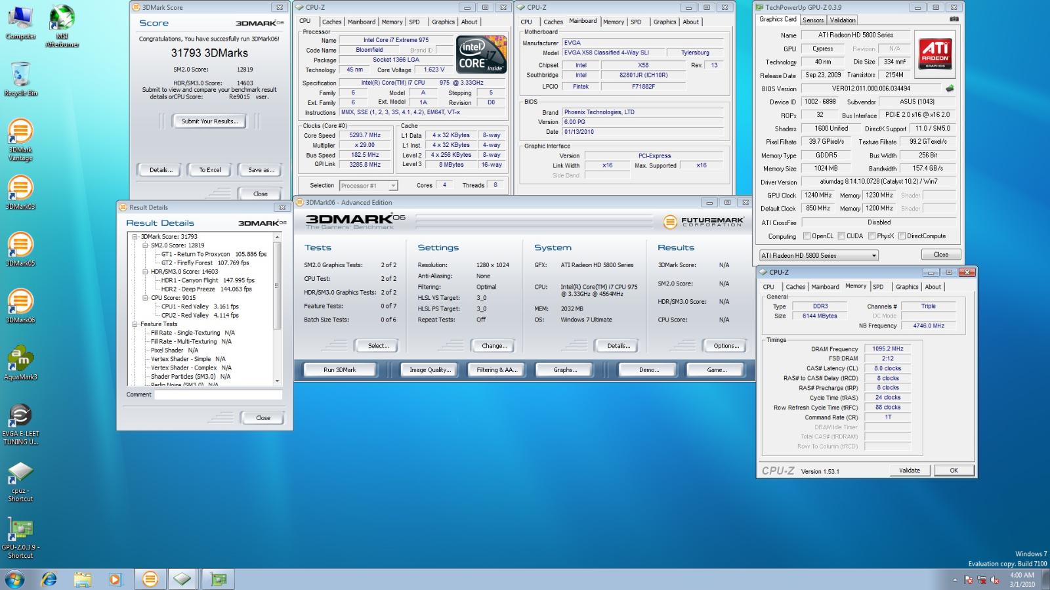Viewport: 1050px width, 590px height.
Task: Toggle the CUDA checkbox in GPU-Z
Action: (x=841, y=236)
